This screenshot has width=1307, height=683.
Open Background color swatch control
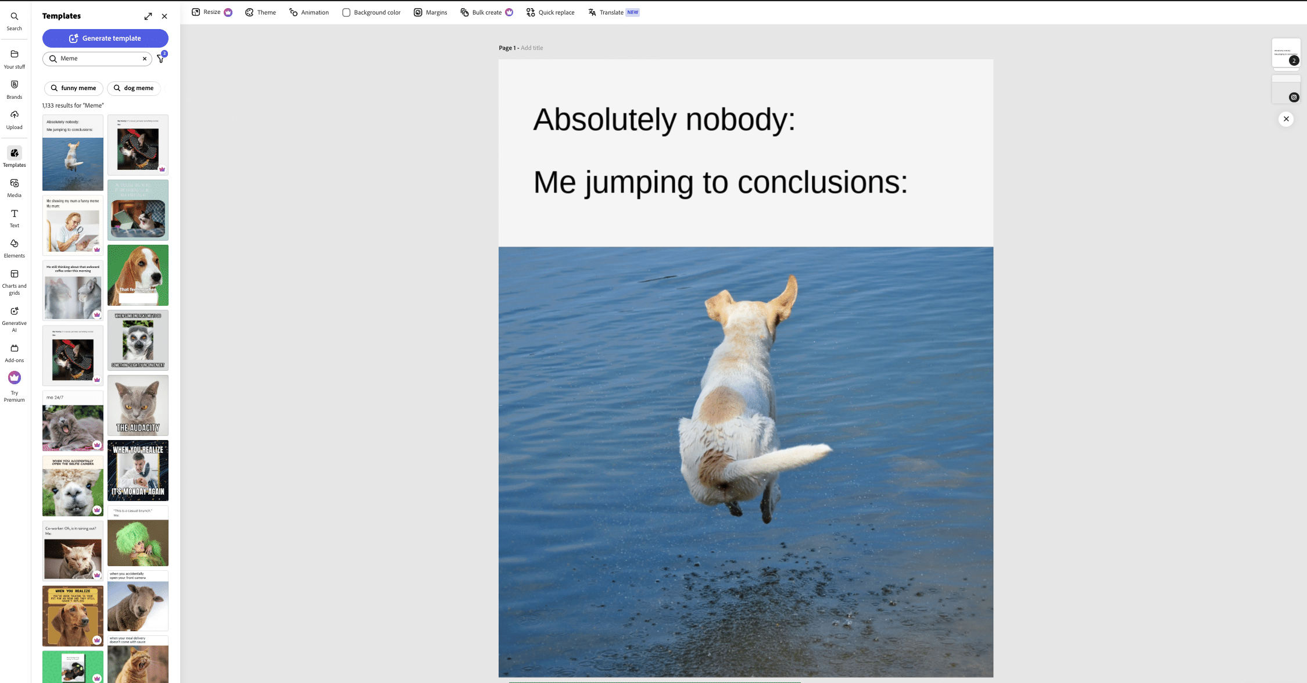click(x=346, y=12)
